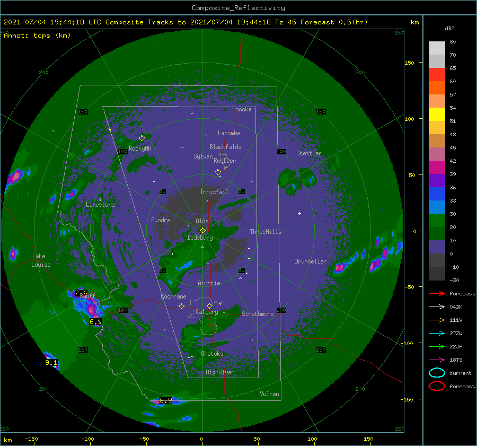Click the Calgary city label

[x=207, y=312]
